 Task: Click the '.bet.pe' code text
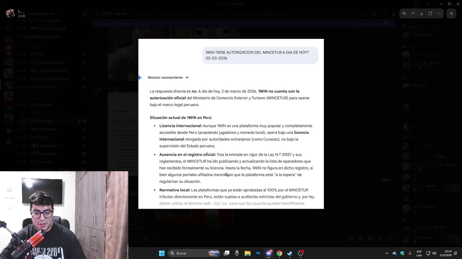click(220, 204)
